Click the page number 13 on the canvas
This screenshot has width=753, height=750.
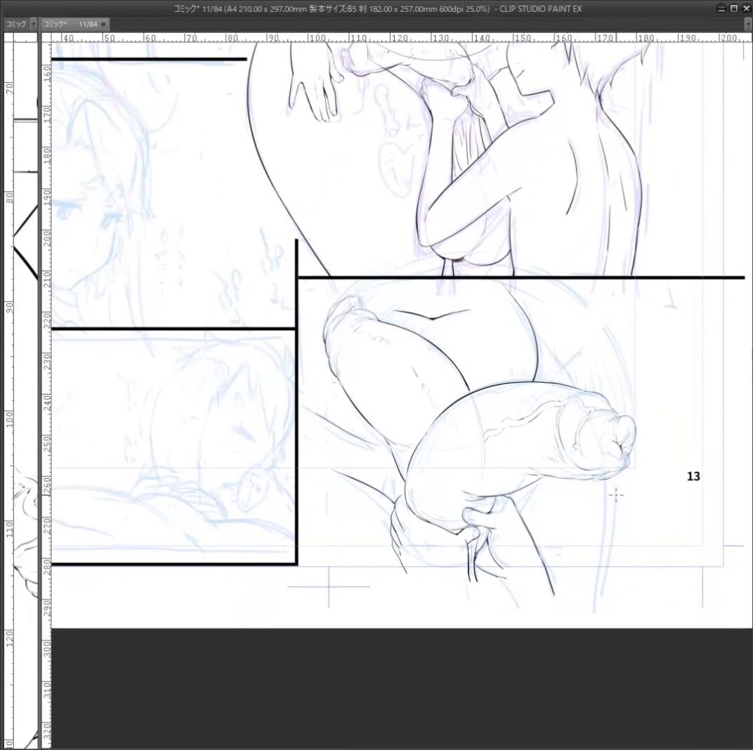(693, 476)
